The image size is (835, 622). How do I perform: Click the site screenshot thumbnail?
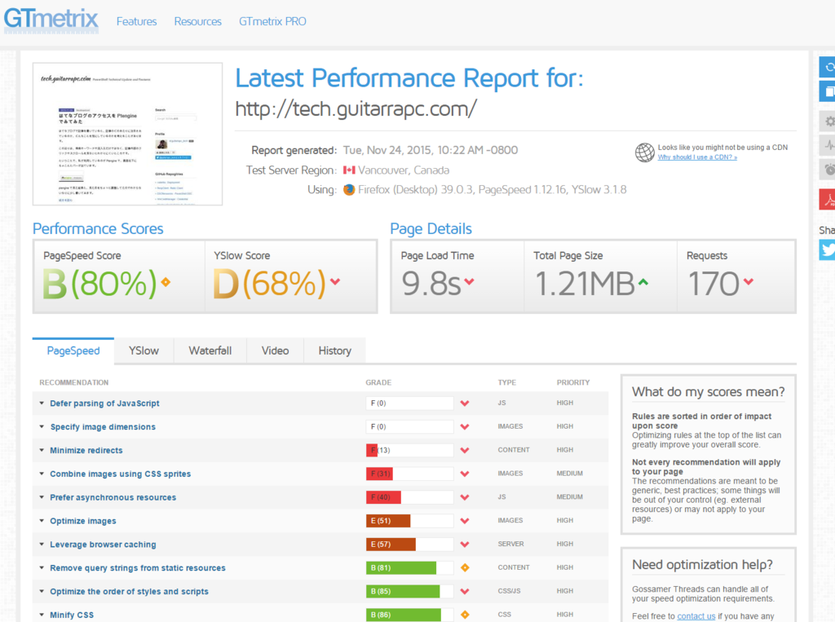[x=127, y=134]
